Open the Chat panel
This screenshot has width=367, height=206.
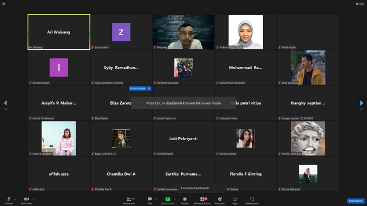[x=150, y=200]
